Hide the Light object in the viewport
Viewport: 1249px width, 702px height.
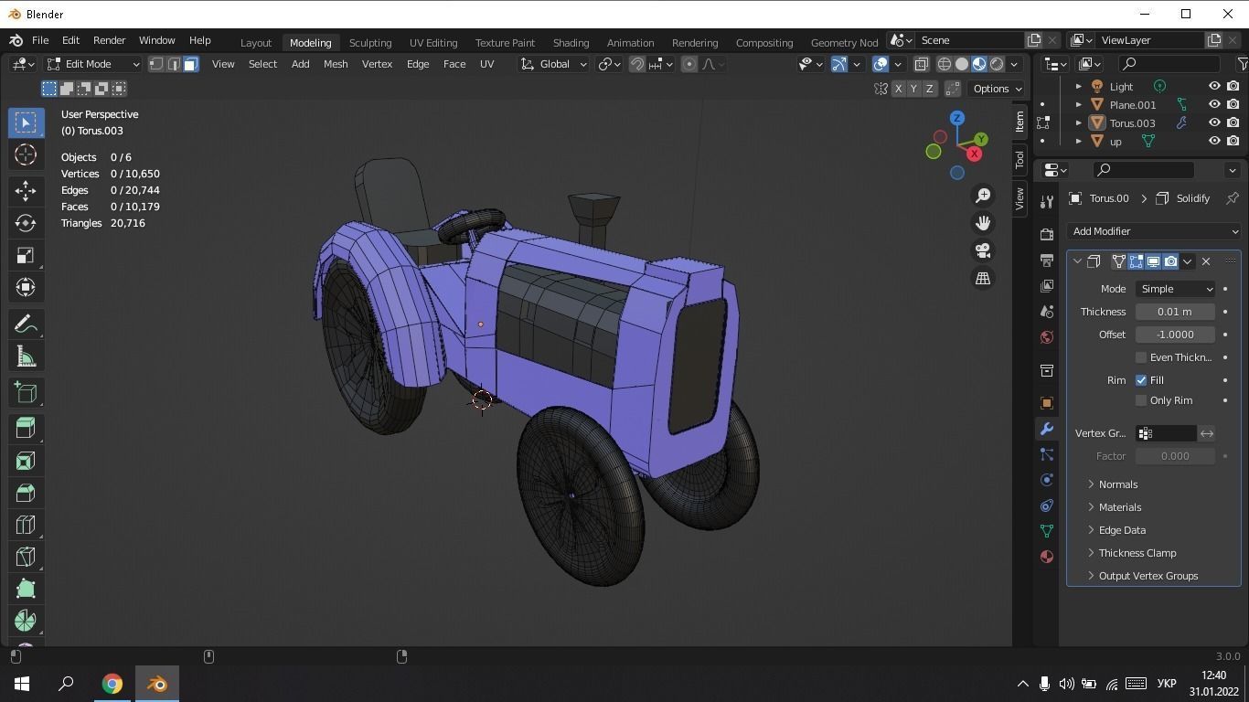(1214, 86)
